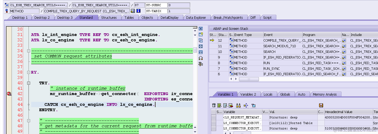Click the program icon at the top-left header
The height and width of the screenshot is (134, 378).
tap(7, 5)
